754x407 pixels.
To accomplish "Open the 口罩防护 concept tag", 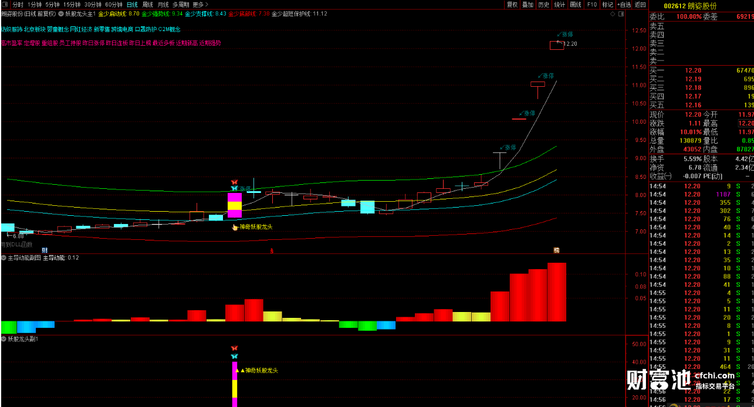I will [146, 29].
